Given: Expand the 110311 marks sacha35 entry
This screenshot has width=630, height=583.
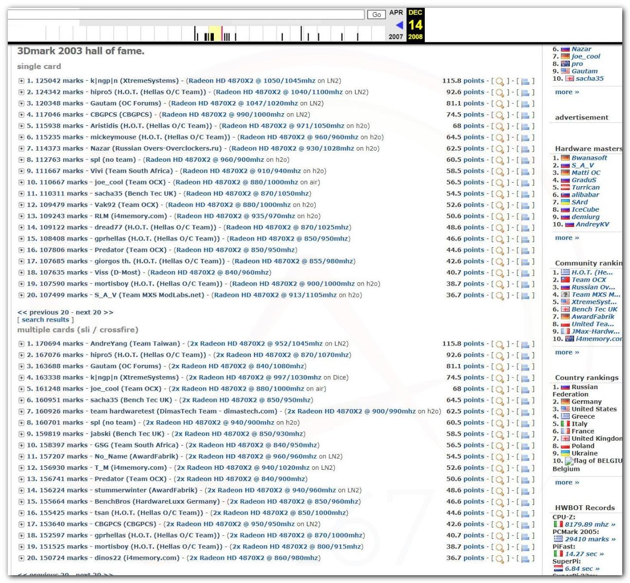Looking at the screenshot, I should pos(21,194).
